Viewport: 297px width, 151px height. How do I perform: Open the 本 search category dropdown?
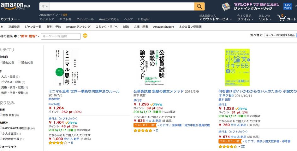[45, 6]
